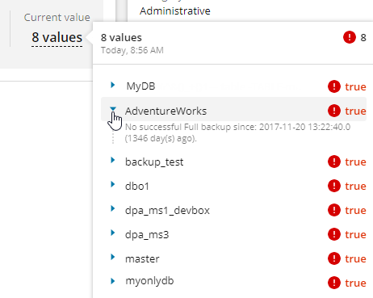The image size is (373, 298).
Task: Click the Current value label
Action: (x=57, y=17)
